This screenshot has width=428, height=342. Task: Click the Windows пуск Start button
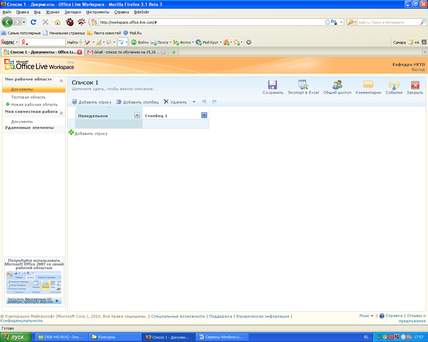(x=16, y=337)
